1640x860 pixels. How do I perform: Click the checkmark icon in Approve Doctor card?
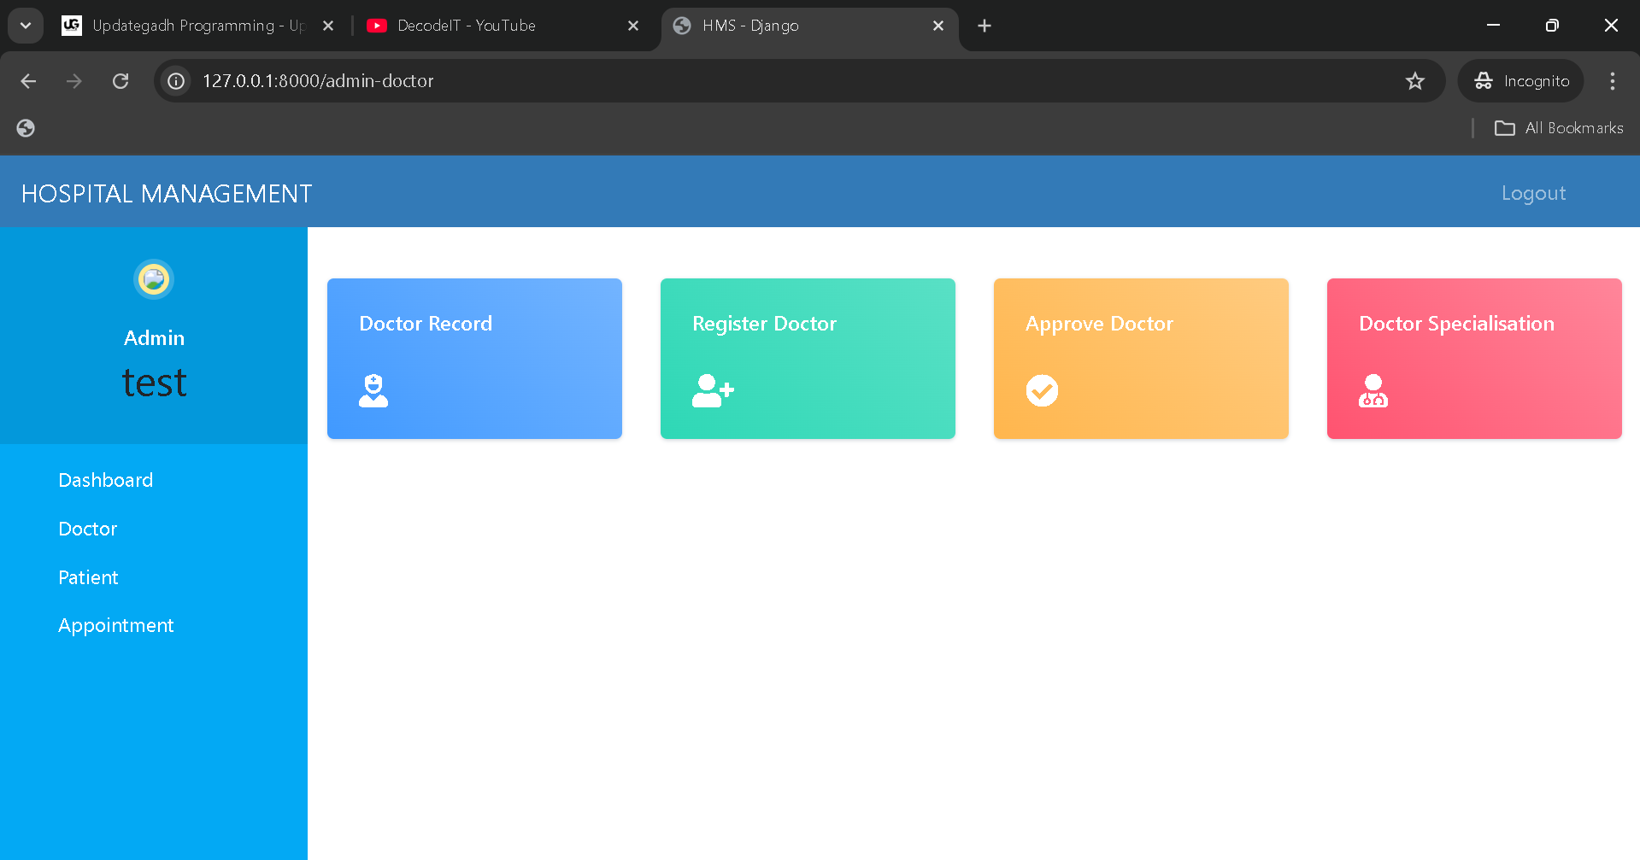1042,390
